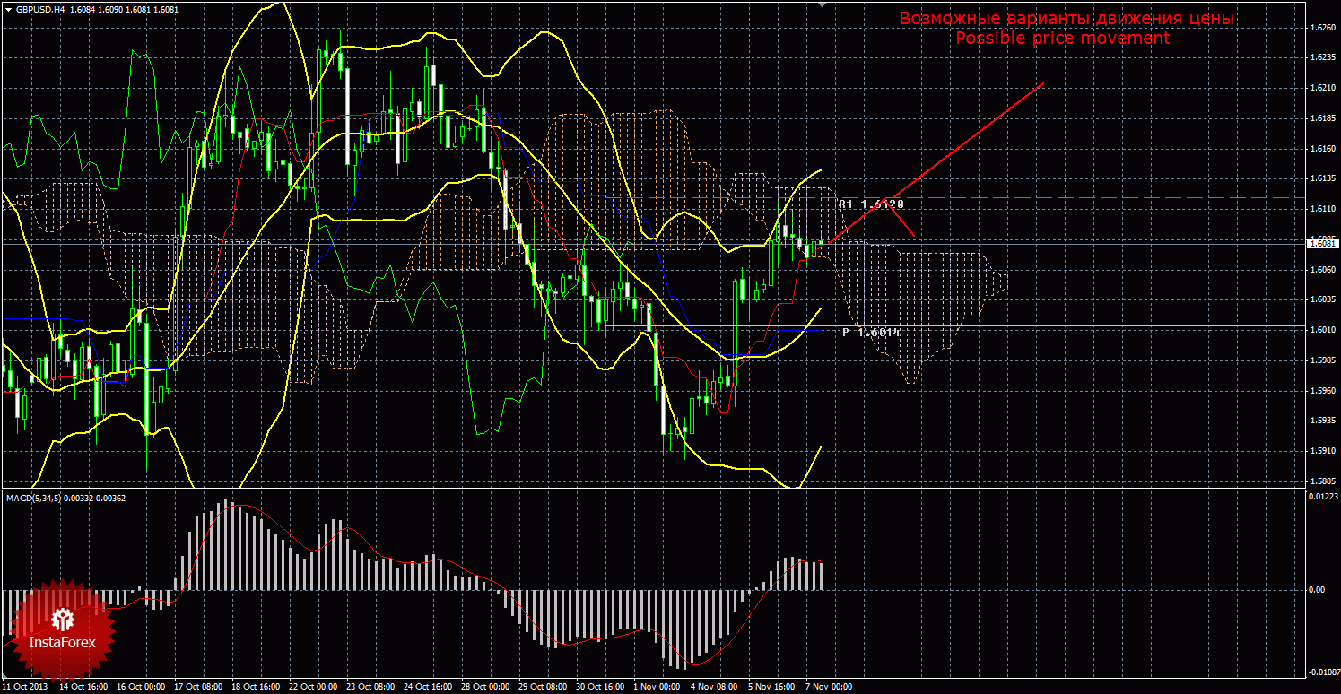Click the 1.5910 price axis label

pos(1321,451)
